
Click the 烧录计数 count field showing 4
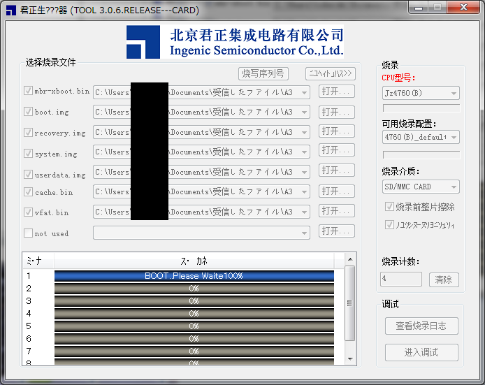[x=401, y=279]
